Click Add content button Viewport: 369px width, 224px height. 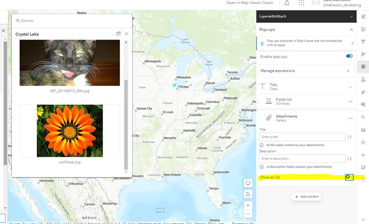tap(307, 197)
